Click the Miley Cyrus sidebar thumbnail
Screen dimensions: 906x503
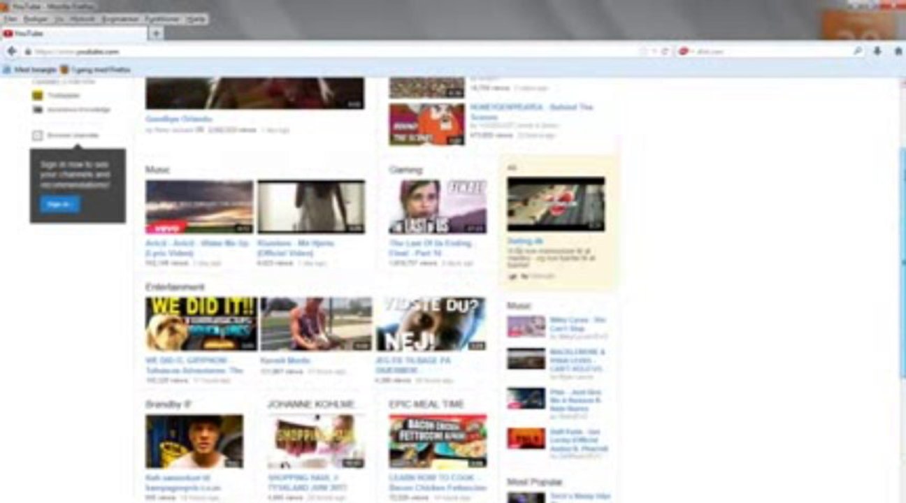pos(526,326)
